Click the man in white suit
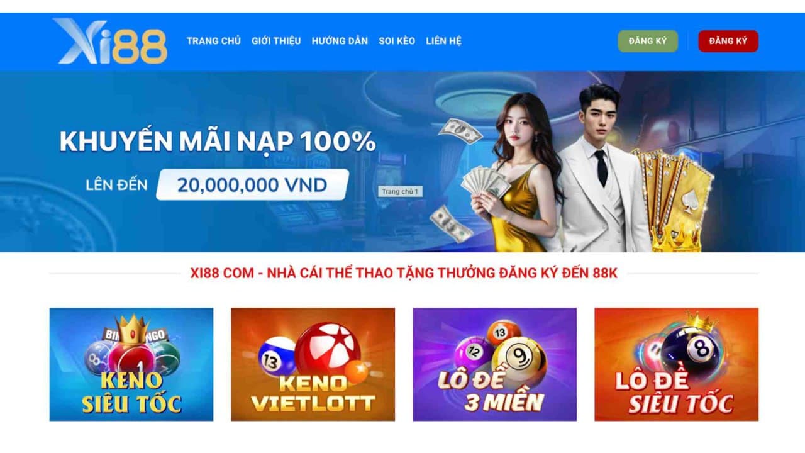 (601, 169)
